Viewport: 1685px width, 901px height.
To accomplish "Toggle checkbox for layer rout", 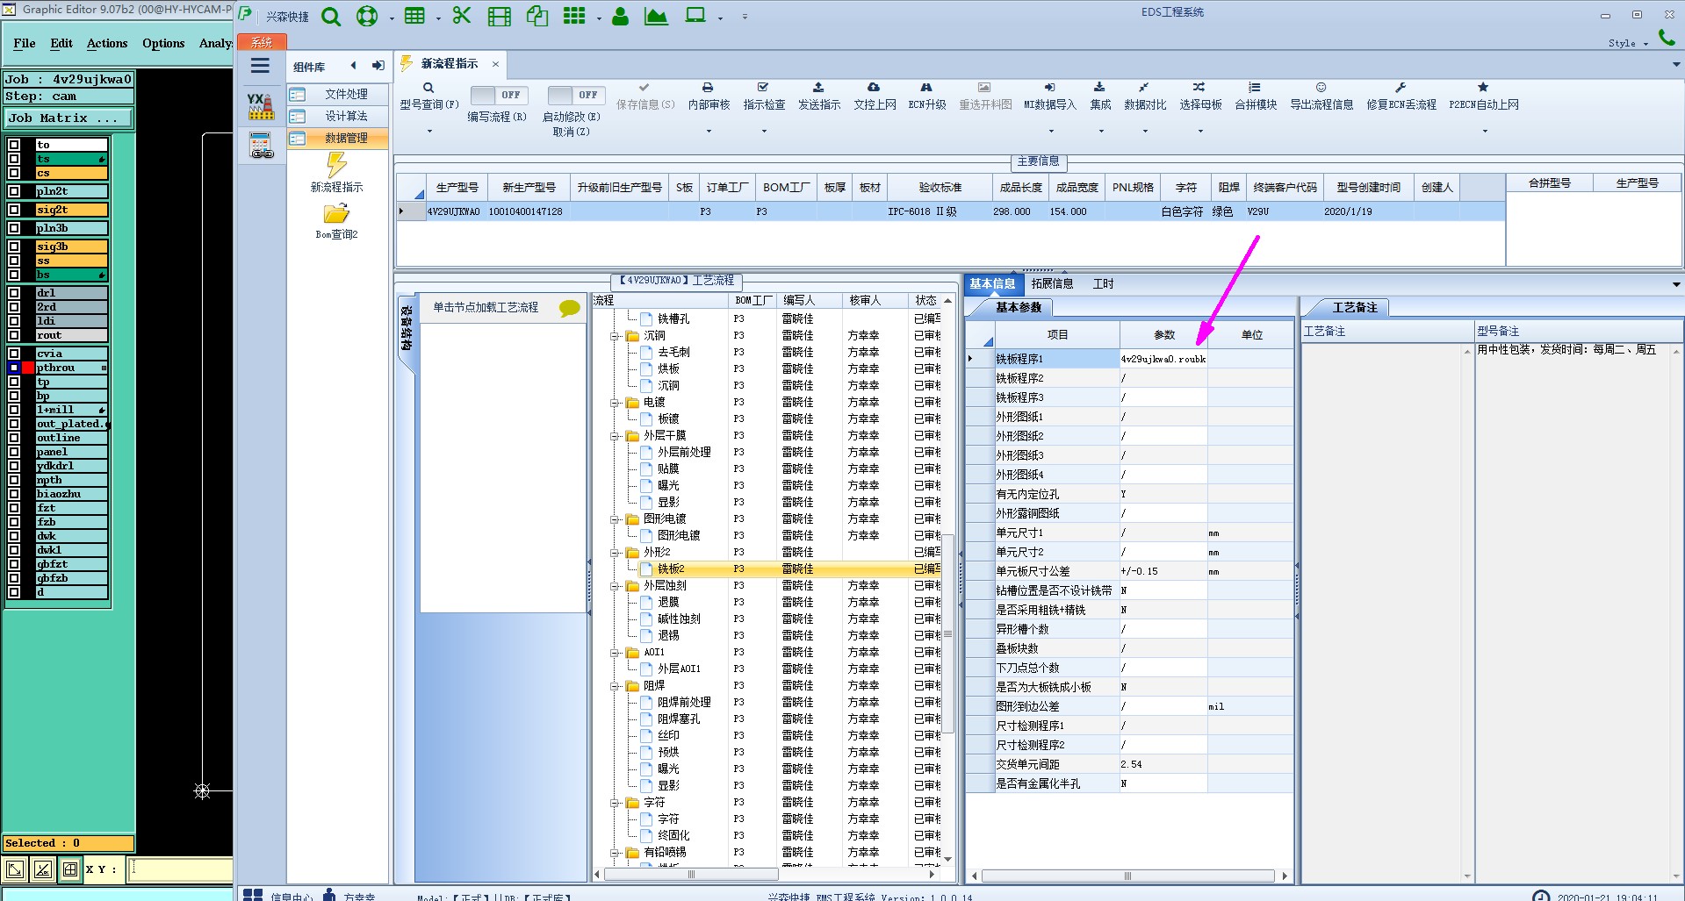I will click(14, 335).
